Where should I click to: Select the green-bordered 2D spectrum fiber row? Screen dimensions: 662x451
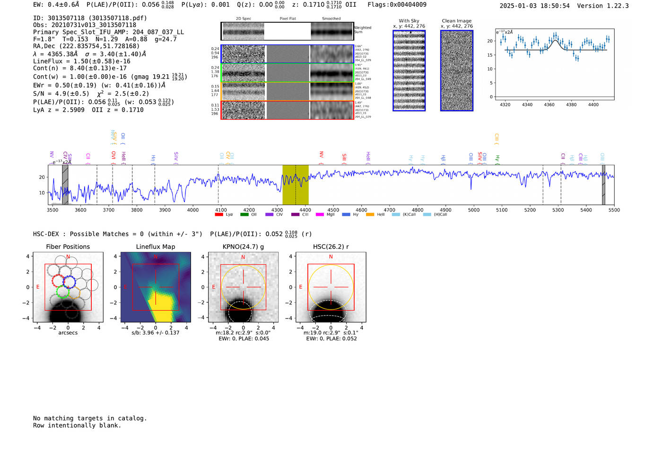pos(287,73)
